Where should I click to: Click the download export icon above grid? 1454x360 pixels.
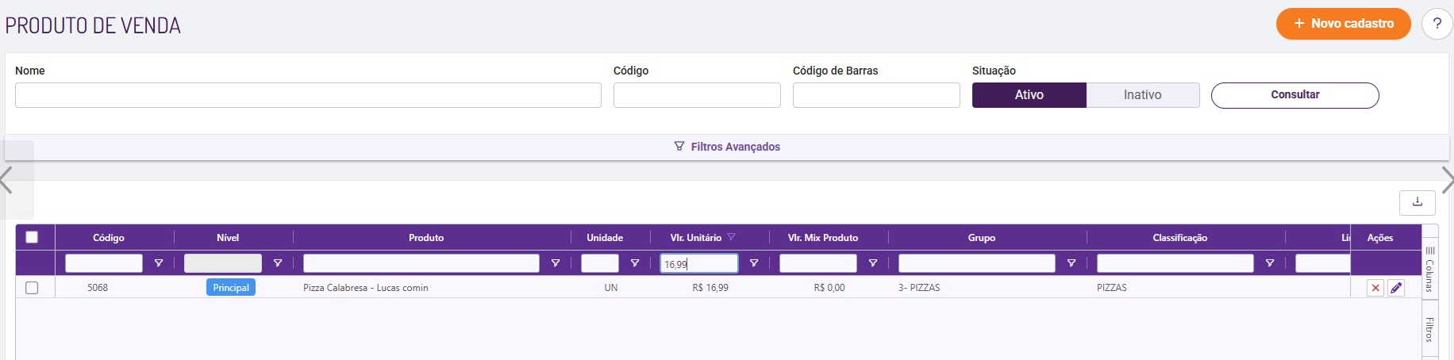(1417, 203)
